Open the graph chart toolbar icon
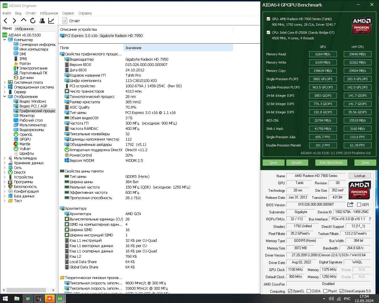379x303 pixels. pyautogui.click(x=51, y=20)
